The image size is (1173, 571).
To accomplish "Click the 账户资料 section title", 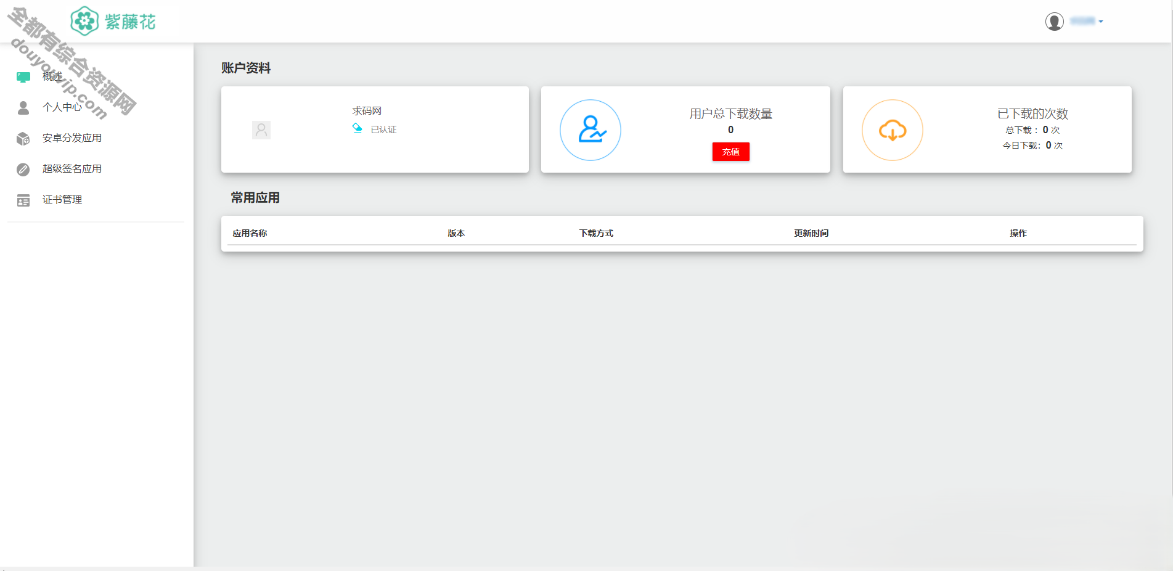I will click(x=246, y=68).
